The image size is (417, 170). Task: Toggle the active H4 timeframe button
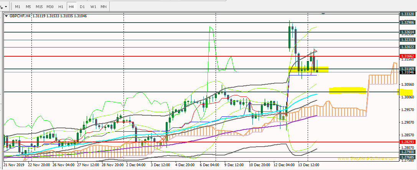tap(71, 7)
